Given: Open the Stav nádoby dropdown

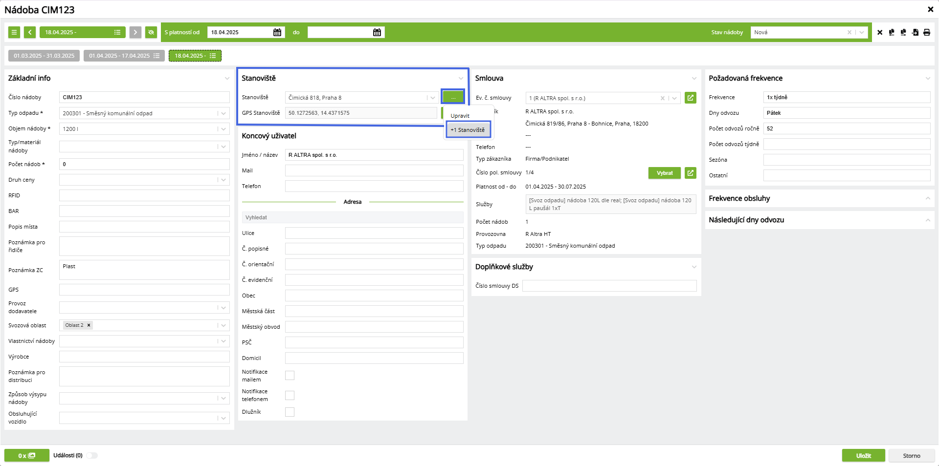Looking at the screenshot, I should 862,32.
